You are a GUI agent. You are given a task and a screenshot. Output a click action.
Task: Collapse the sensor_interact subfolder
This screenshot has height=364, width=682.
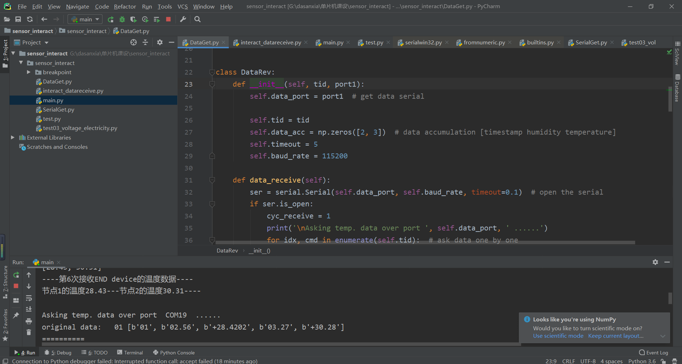[x=21, y=63]
